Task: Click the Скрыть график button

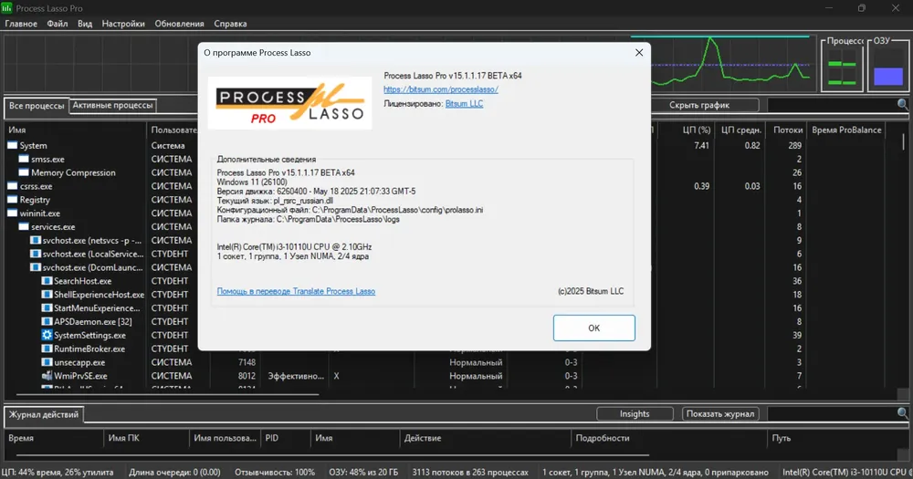Action: tap(699, 105)
